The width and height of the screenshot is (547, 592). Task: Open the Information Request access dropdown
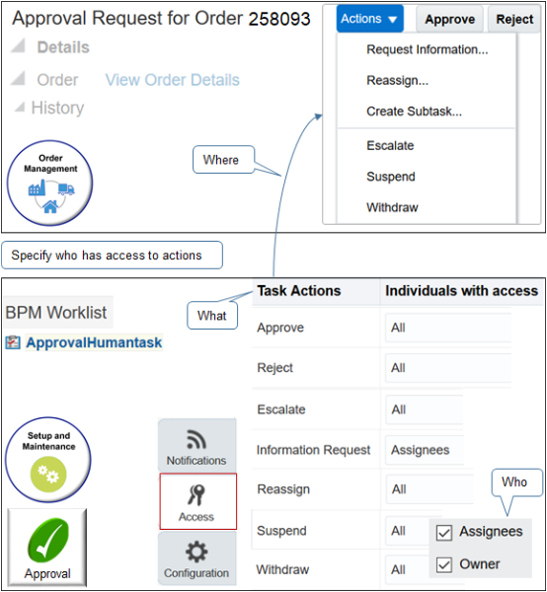425,450
